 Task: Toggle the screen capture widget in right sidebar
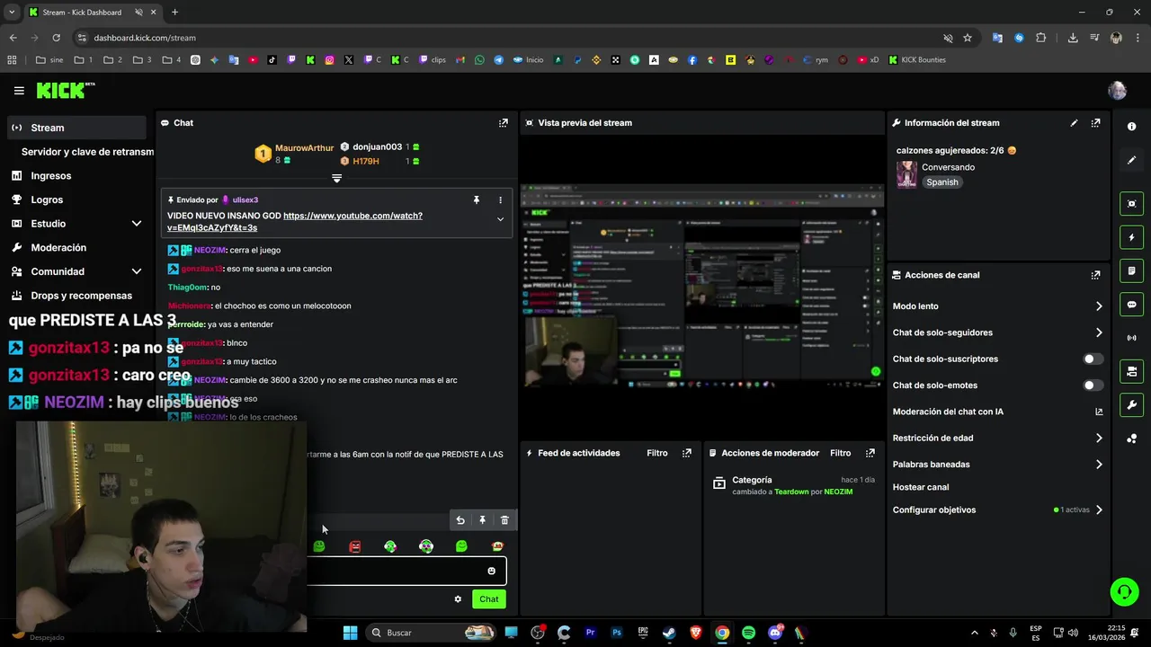pyautogui.click(x=1131, y=204)
